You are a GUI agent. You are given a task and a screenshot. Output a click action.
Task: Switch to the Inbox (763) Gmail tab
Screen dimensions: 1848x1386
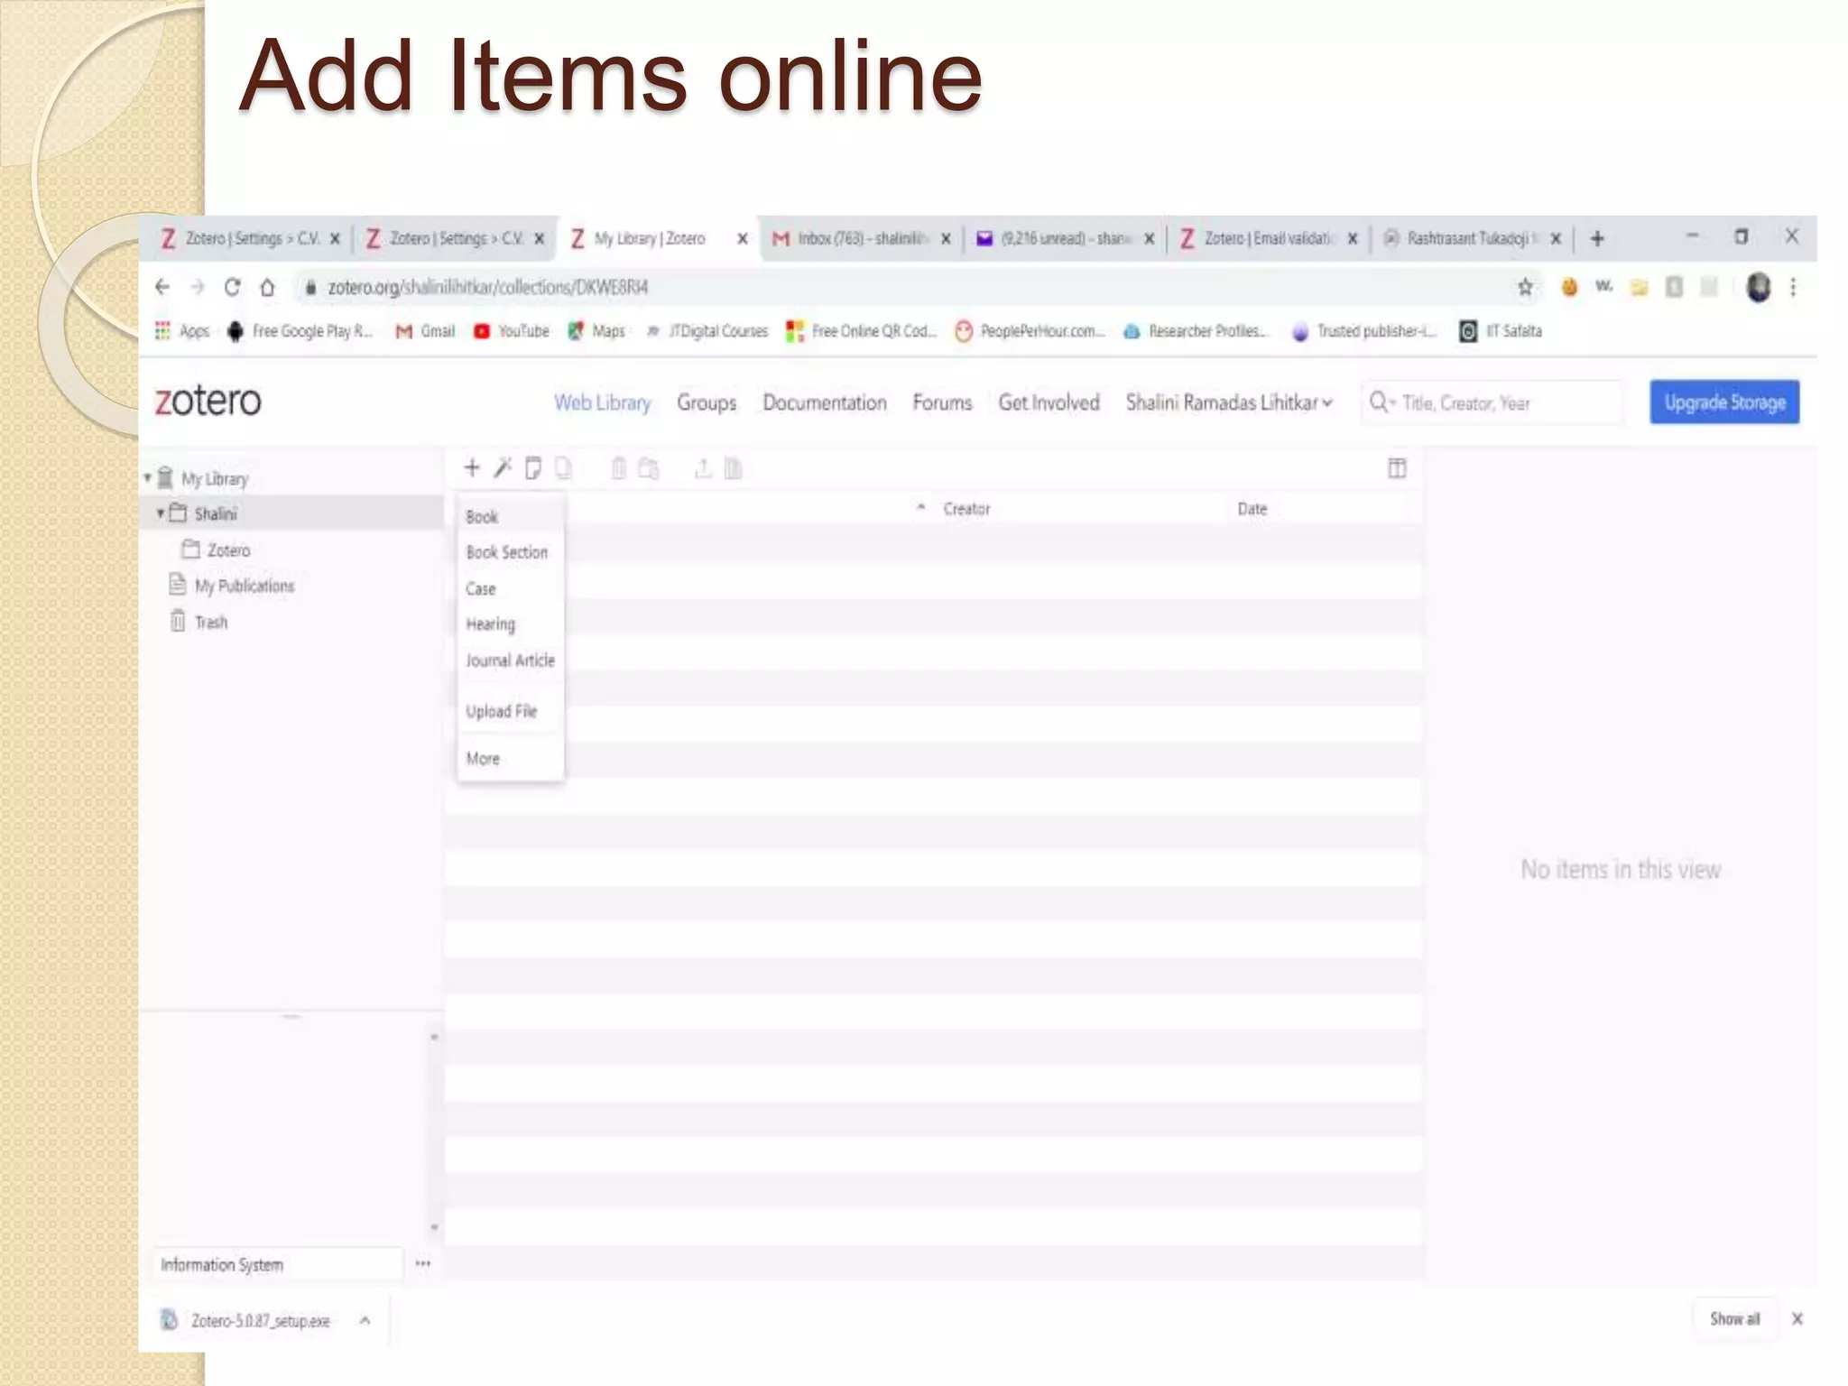[x=862, y=238]
